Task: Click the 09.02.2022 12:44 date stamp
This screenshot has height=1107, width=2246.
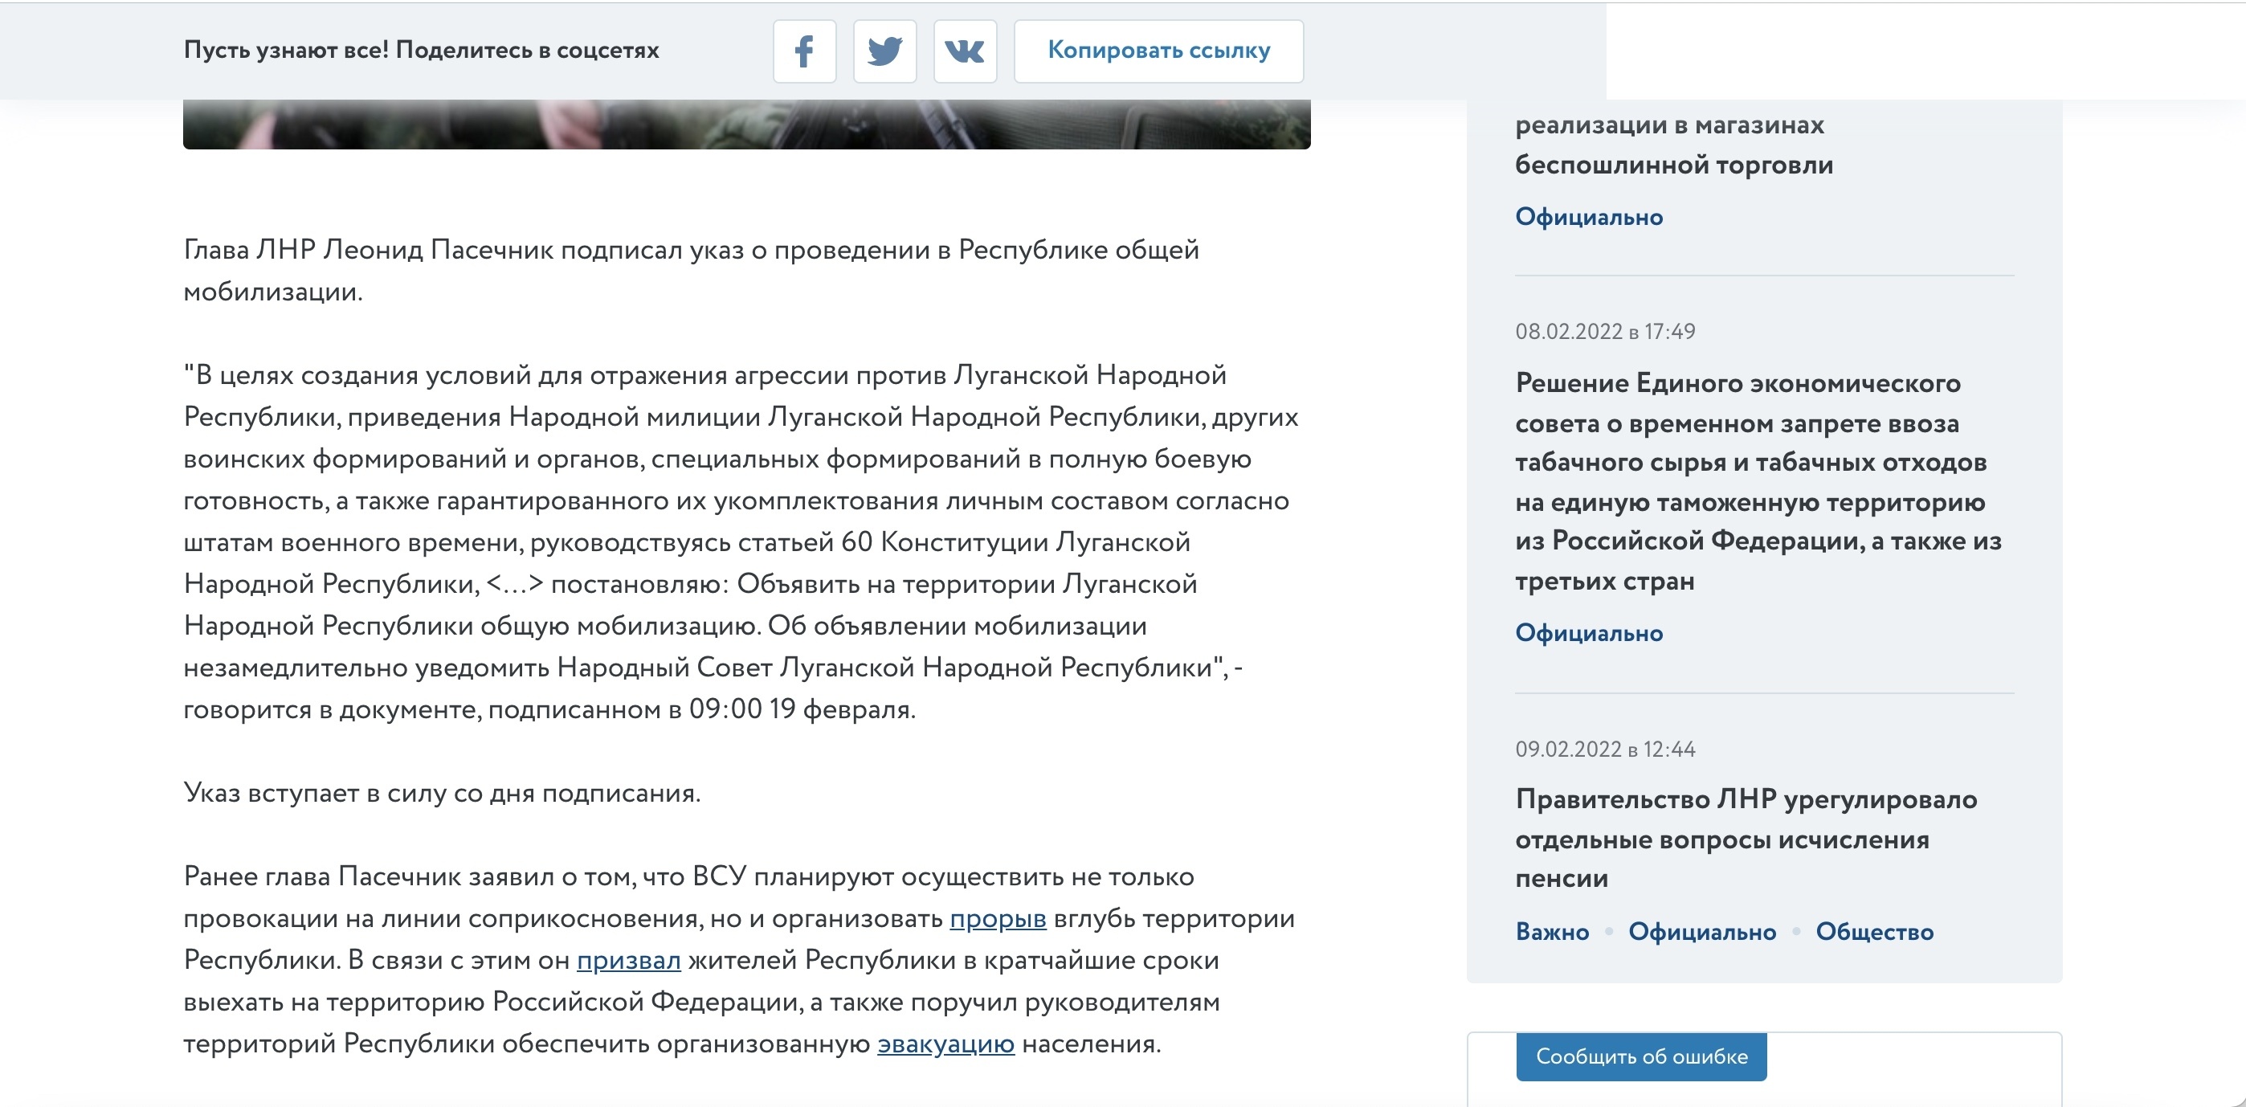Action: (1604, 750)
